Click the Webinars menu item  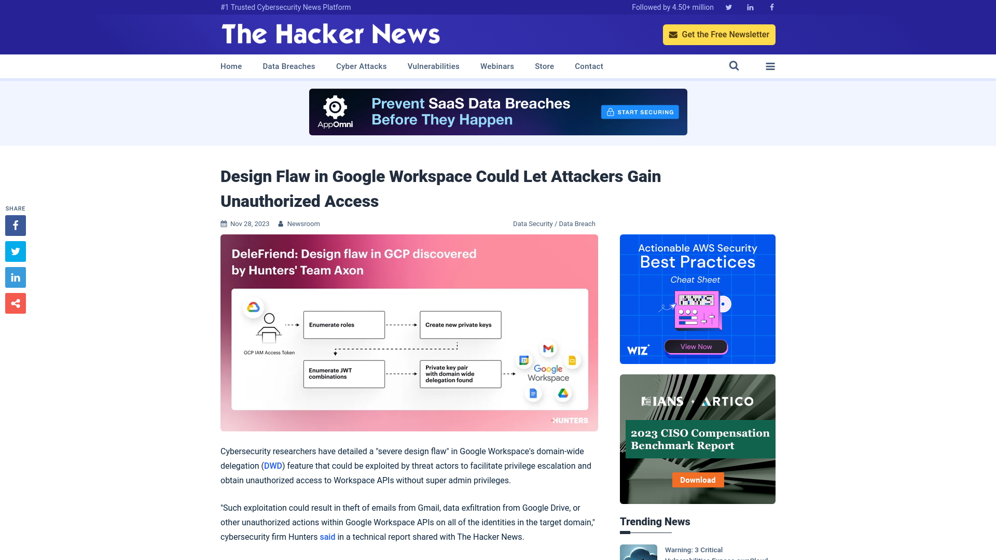coord(496,66)
